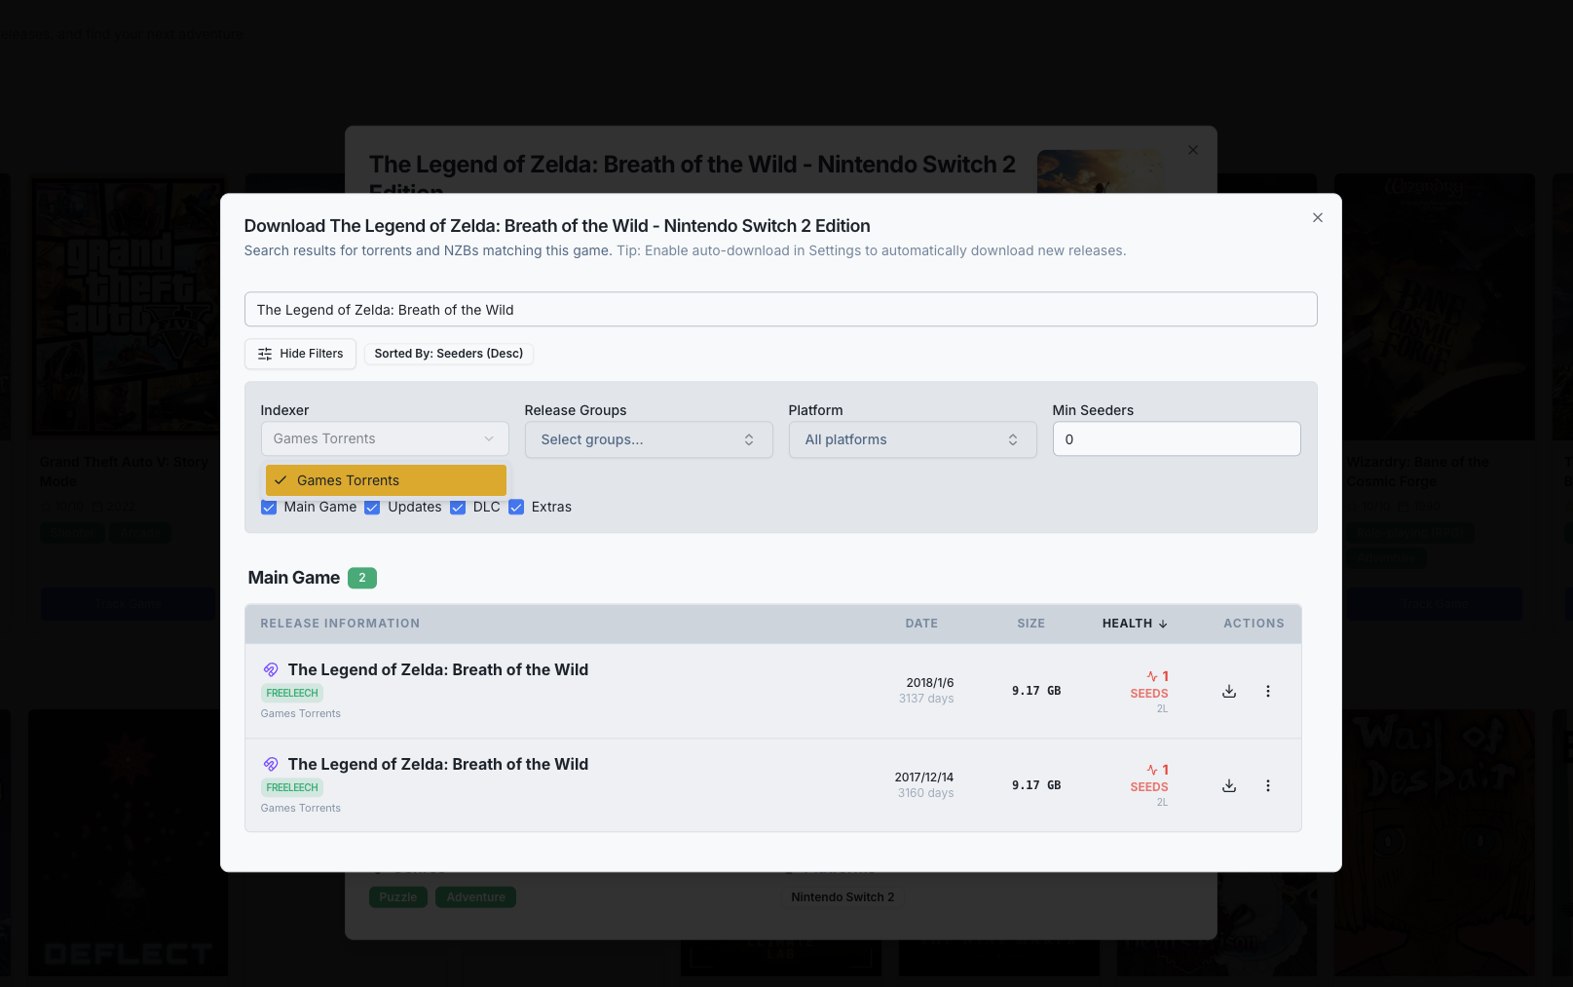Click the 9.17 GB size in the 3137 days row
This screenshot has width=1573, height=987.
pos(1036,691)
